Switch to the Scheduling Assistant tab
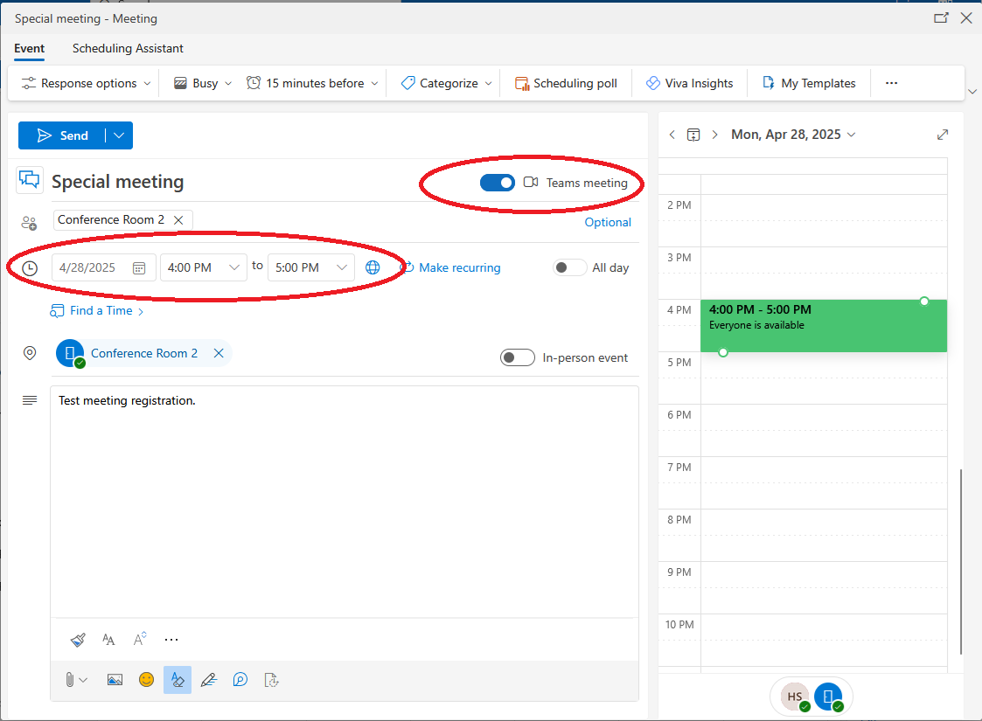This screenshot has height=721, width=982. (x=128, y=49)
